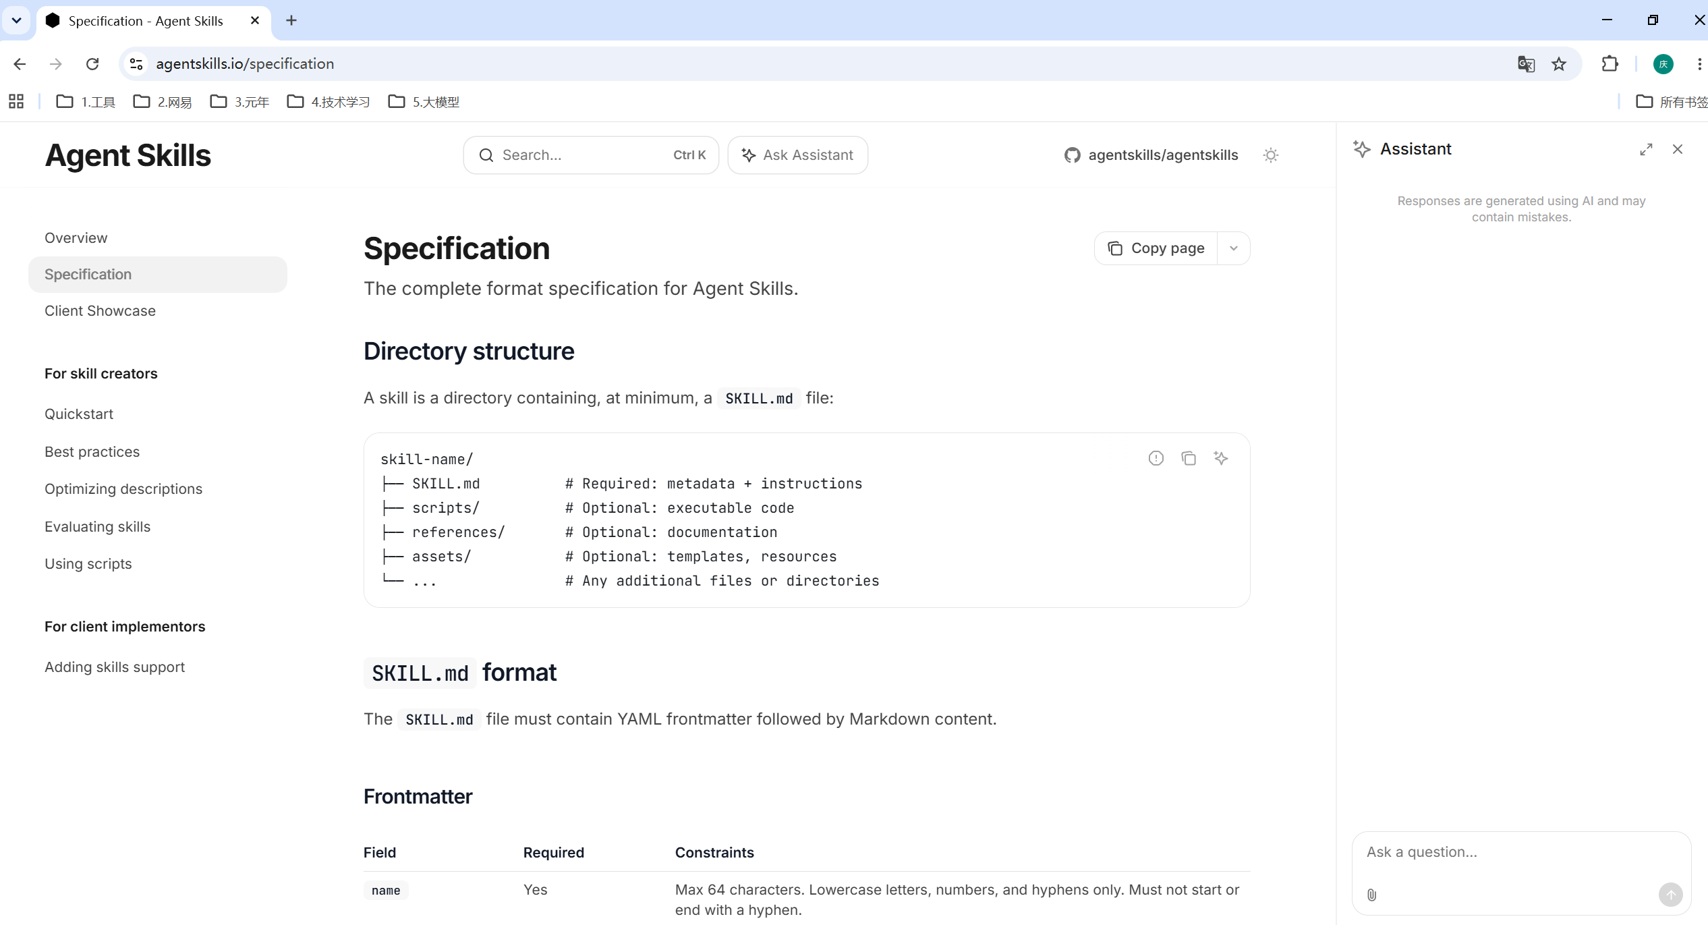The height and width of the screenshot is (925, 1708).
Task: Select the Specification - Agent Skills tab
Action: tap(154, 21)
